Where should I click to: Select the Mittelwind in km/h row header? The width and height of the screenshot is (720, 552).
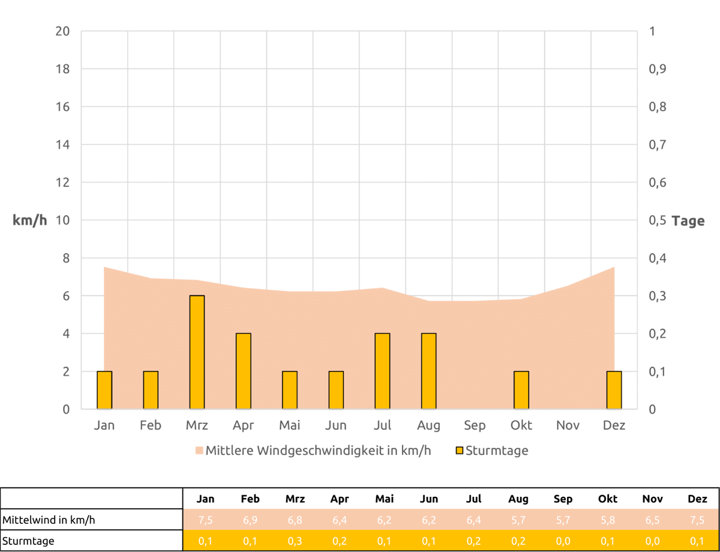(x=49, y=520)
